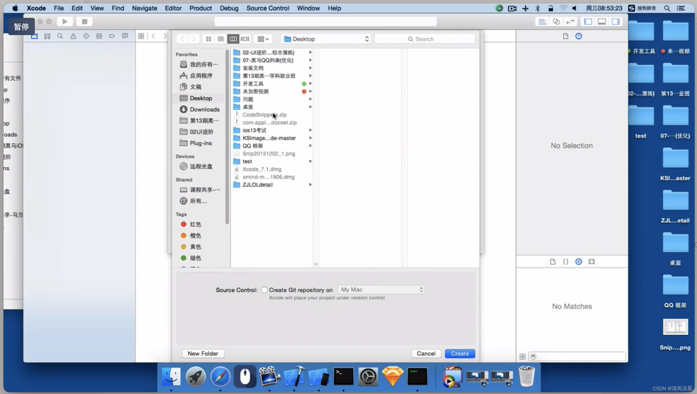
Task: Toggle the navigator panel visibility
Action: [588, 22]
